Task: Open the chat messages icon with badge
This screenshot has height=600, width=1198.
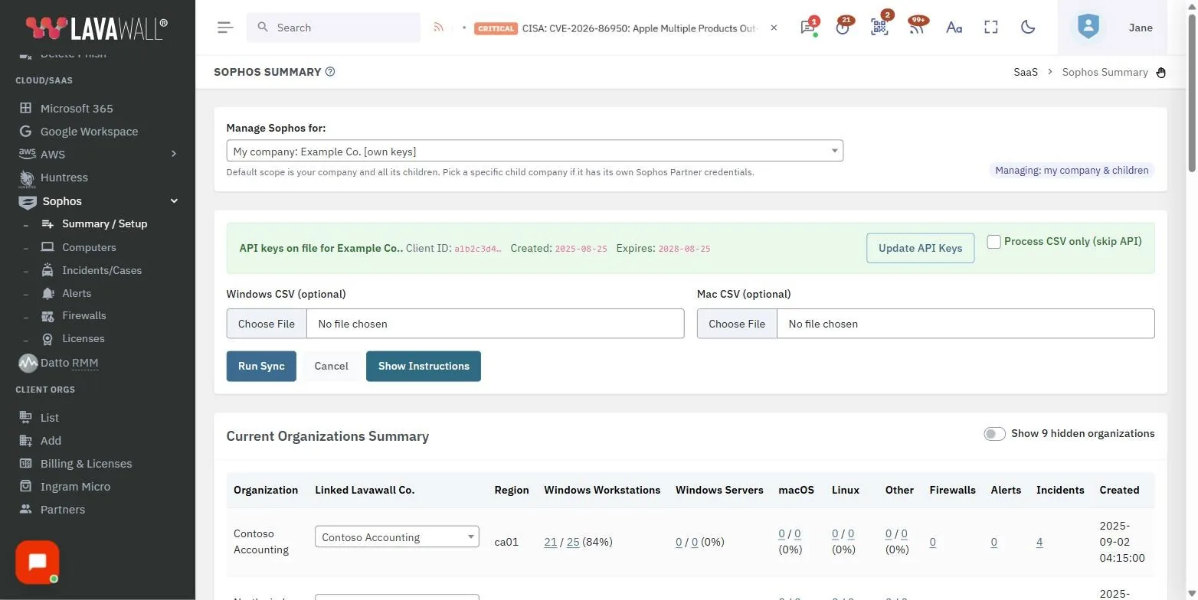Action: point(808,28)
